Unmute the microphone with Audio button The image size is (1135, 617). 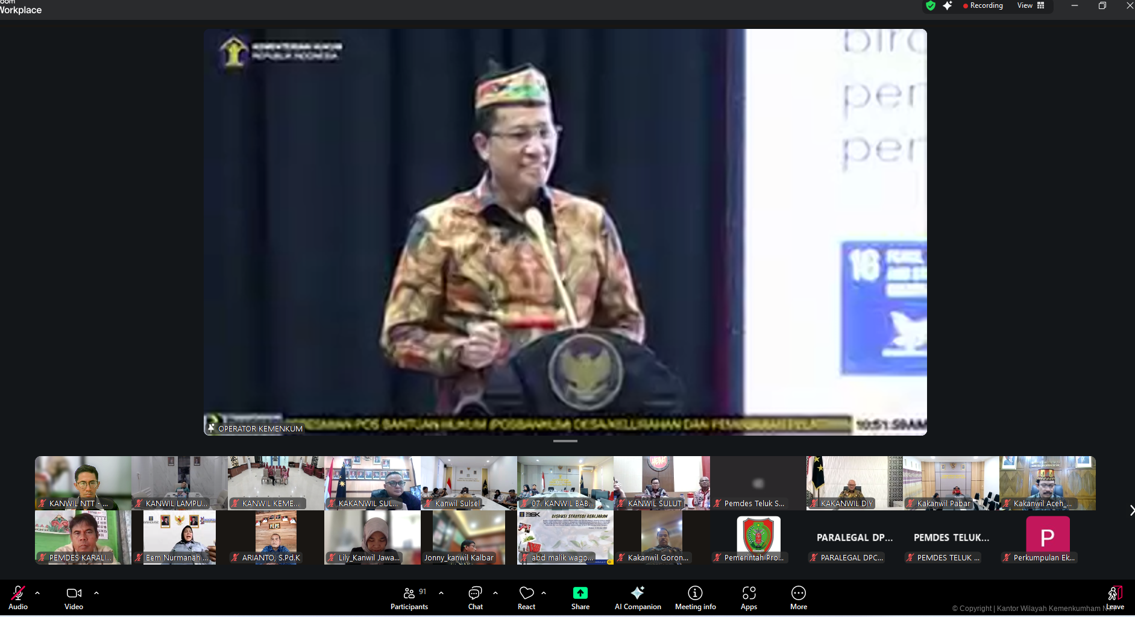tap(18, 598)
